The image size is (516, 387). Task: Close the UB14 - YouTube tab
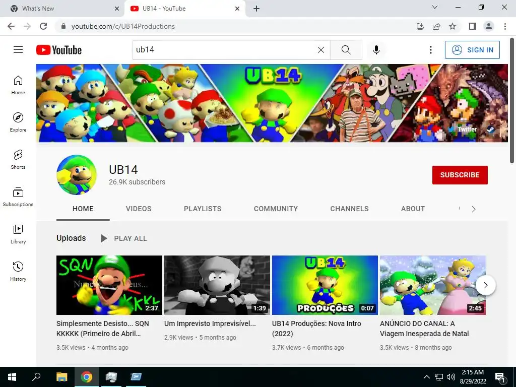[x=237, y=9]
